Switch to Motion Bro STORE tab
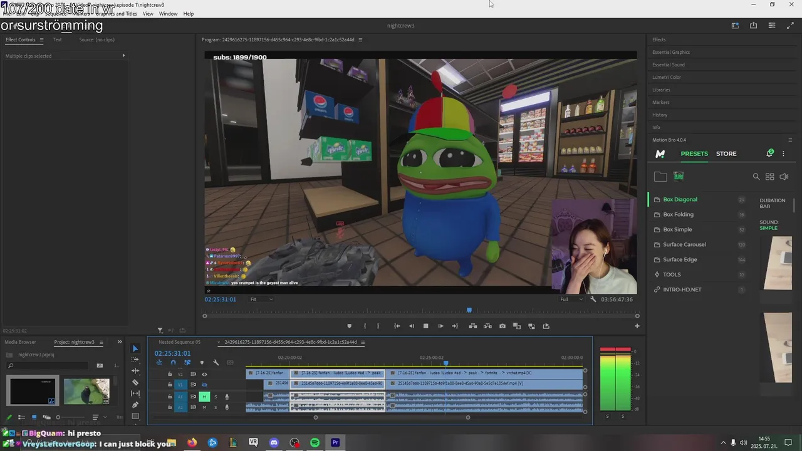The height and width of the screenshot is (451, 802). point(726,153)
